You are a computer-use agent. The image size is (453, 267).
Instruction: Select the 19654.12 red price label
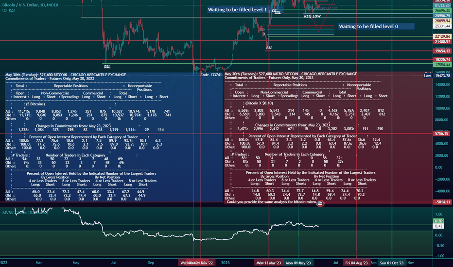[442, 51]
